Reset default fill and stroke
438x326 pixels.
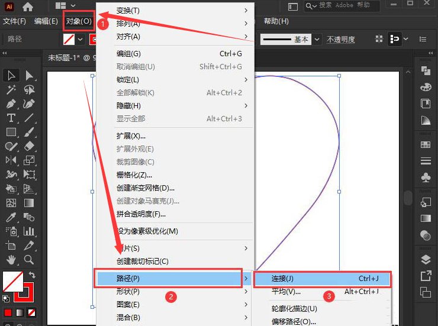5,299
